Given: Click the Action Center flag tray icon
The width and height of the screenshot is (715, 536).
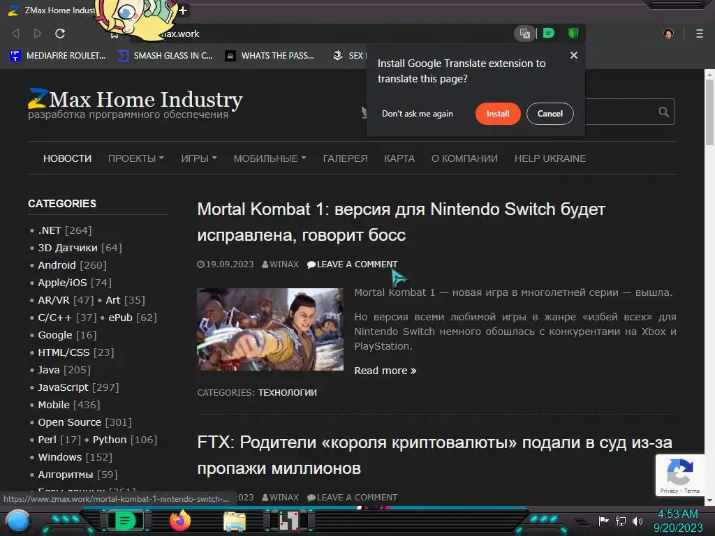Looking at the screenshot, I should (603, 521).
